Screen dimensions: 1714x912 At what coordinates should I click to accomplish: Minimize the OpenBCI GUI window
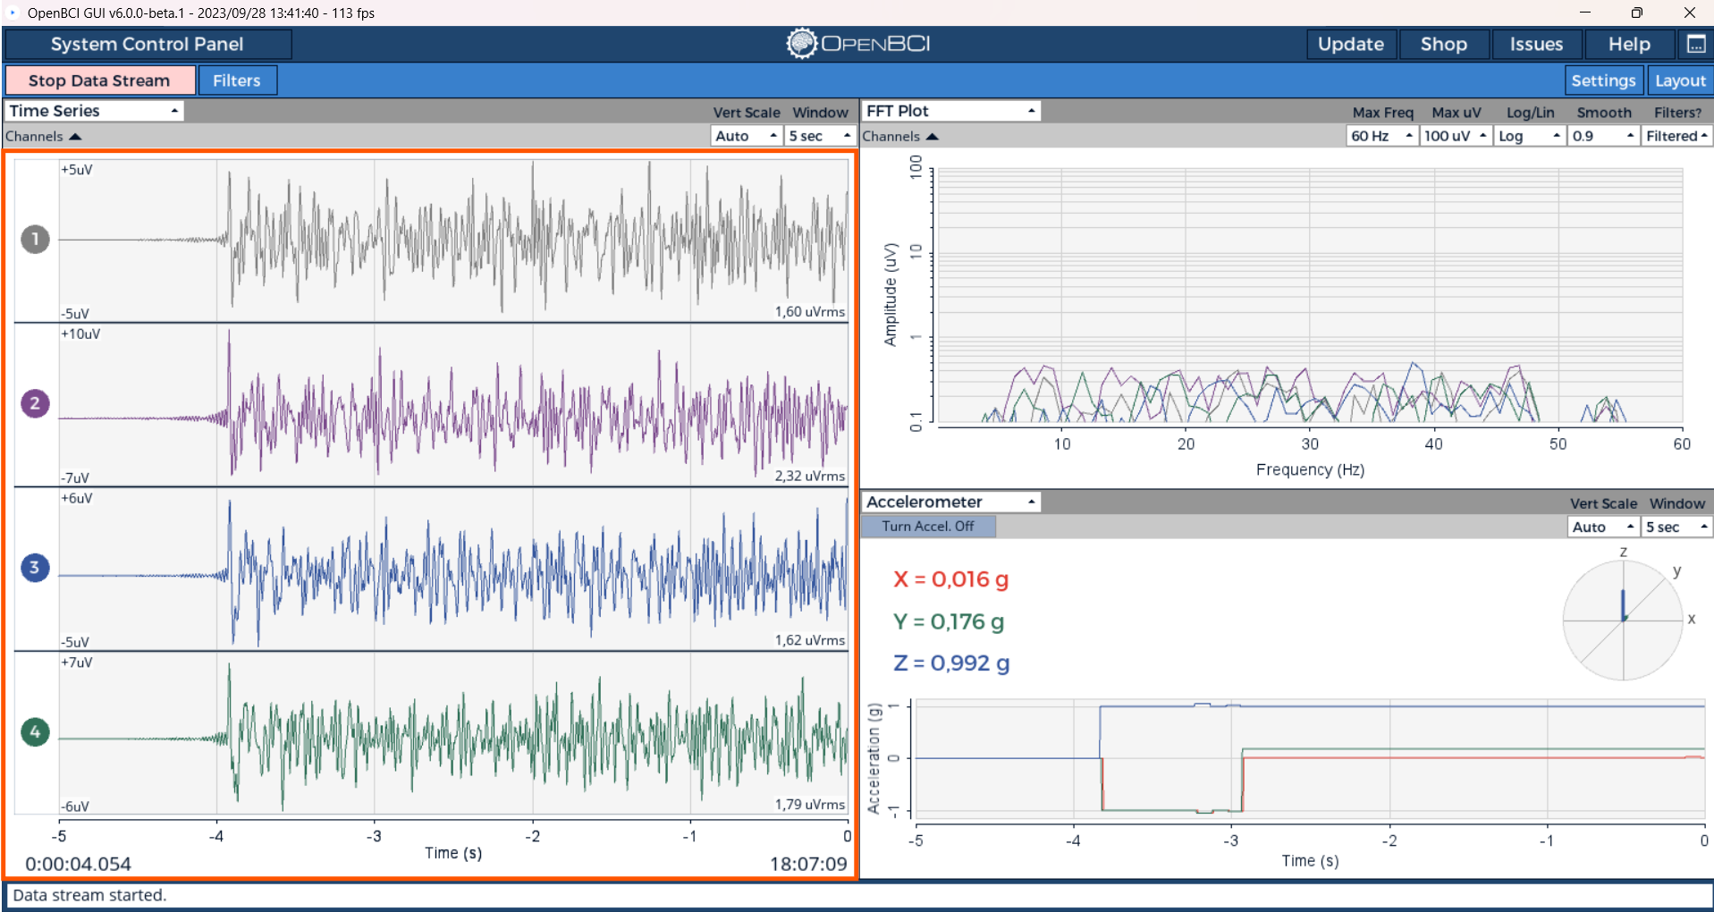[x=1585, y=13]
